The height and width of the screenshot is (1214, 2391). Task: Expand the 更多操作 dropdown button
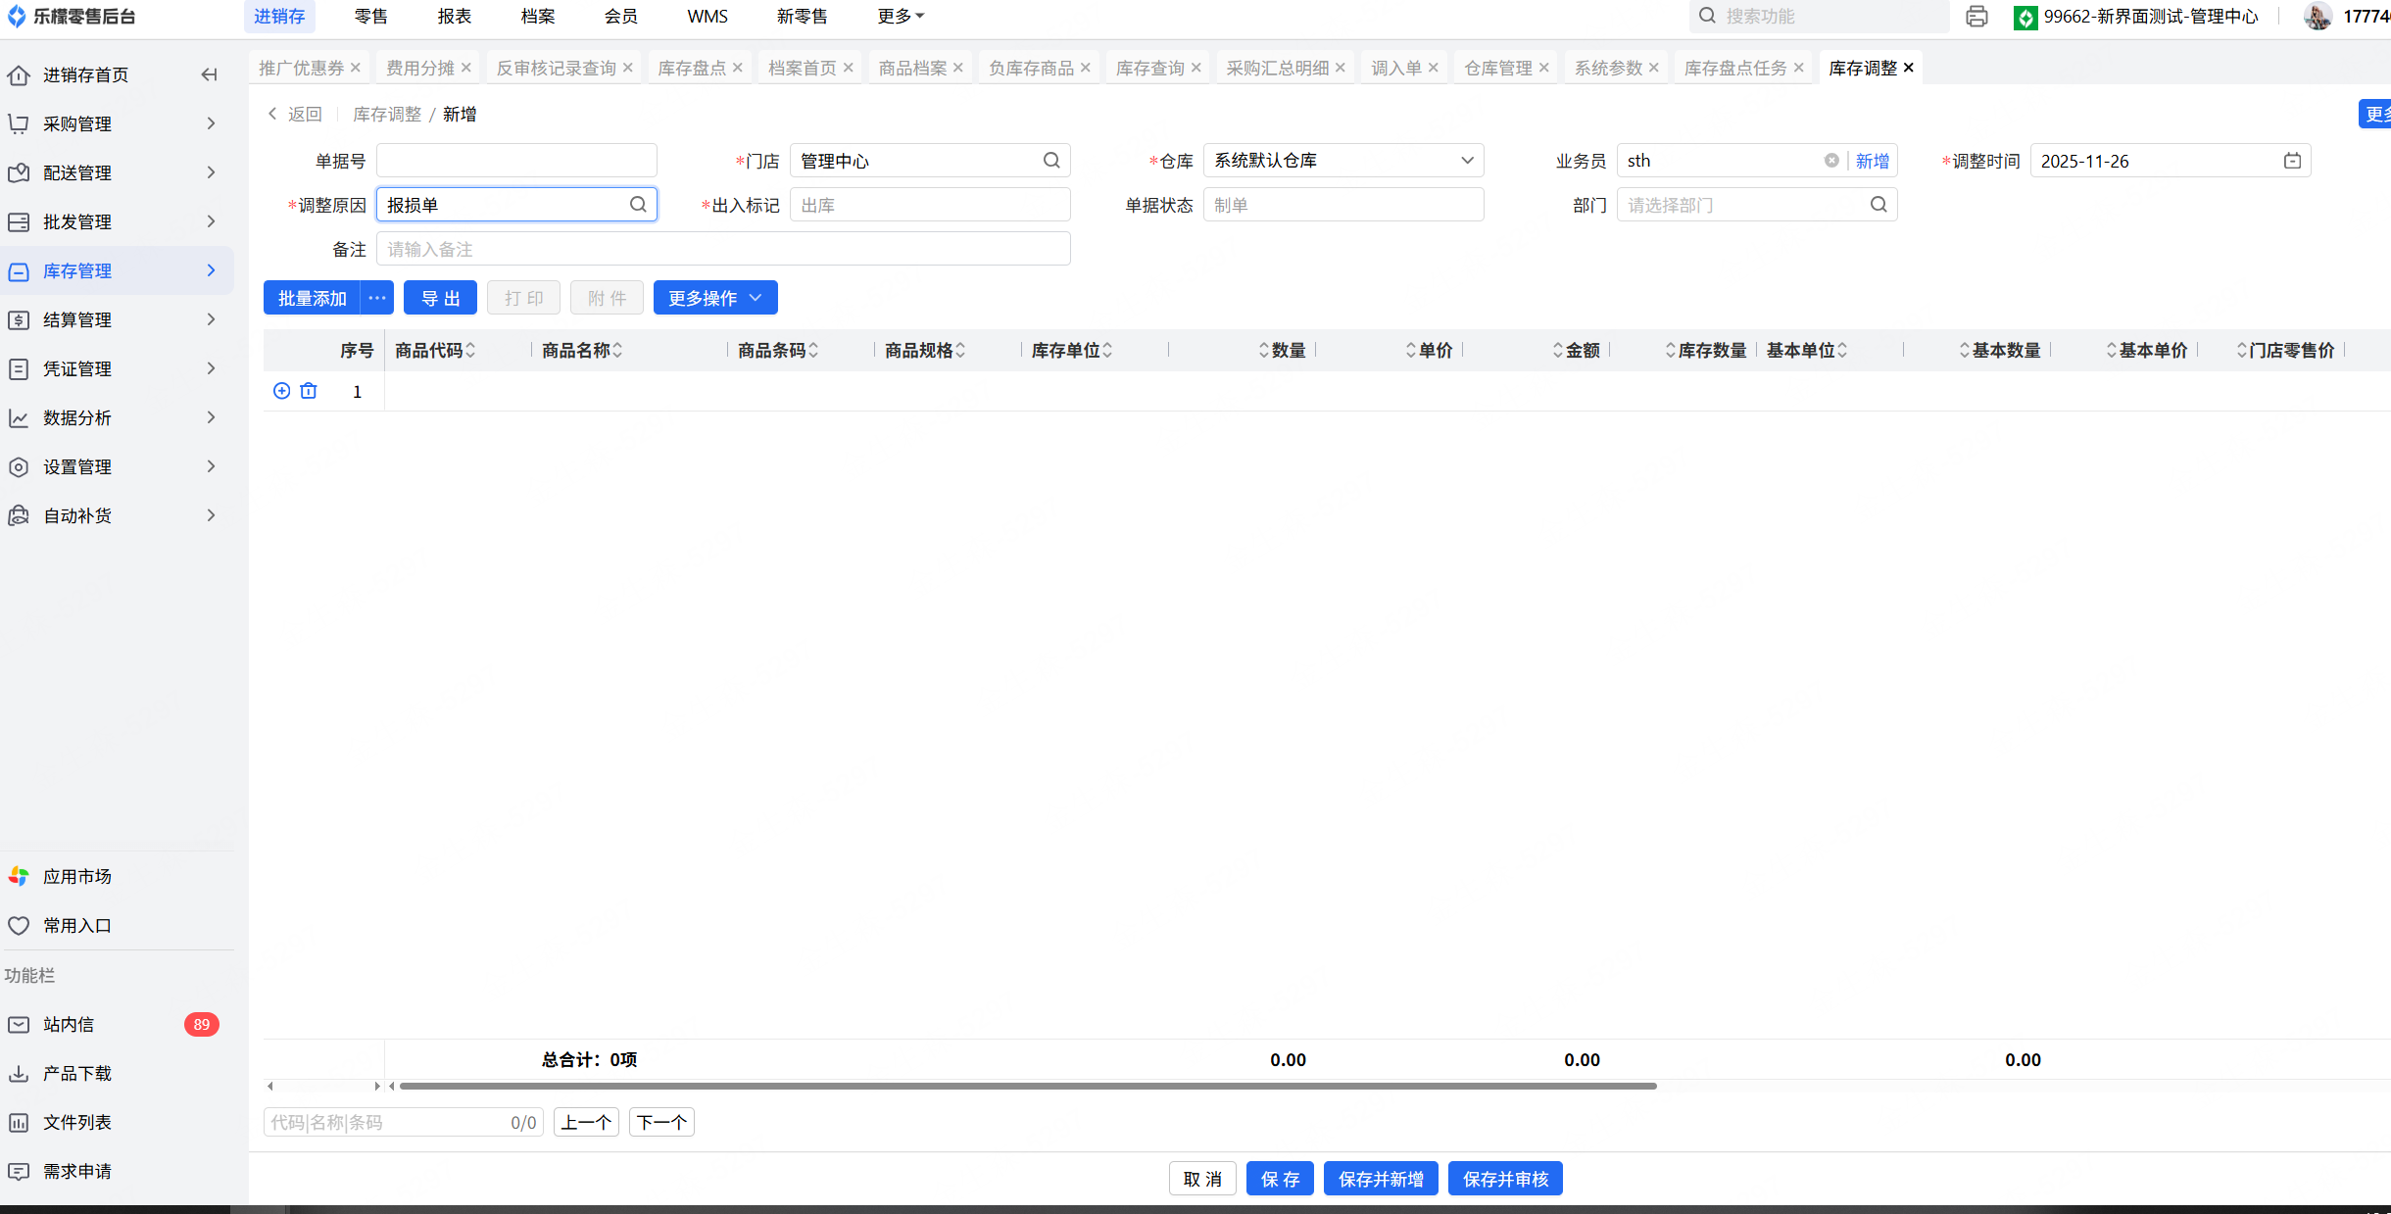coord(714,298)
